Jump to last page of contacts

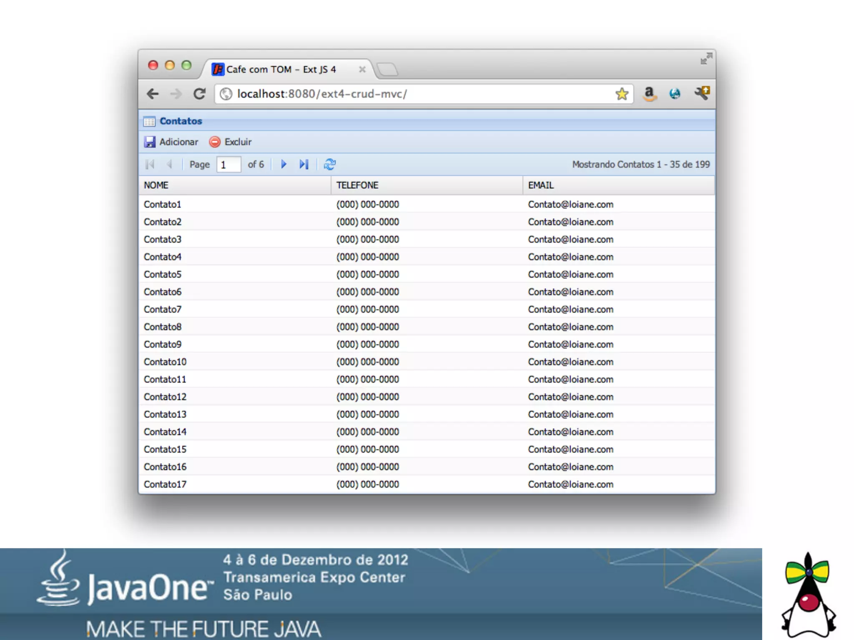click(x=304, y=164)
